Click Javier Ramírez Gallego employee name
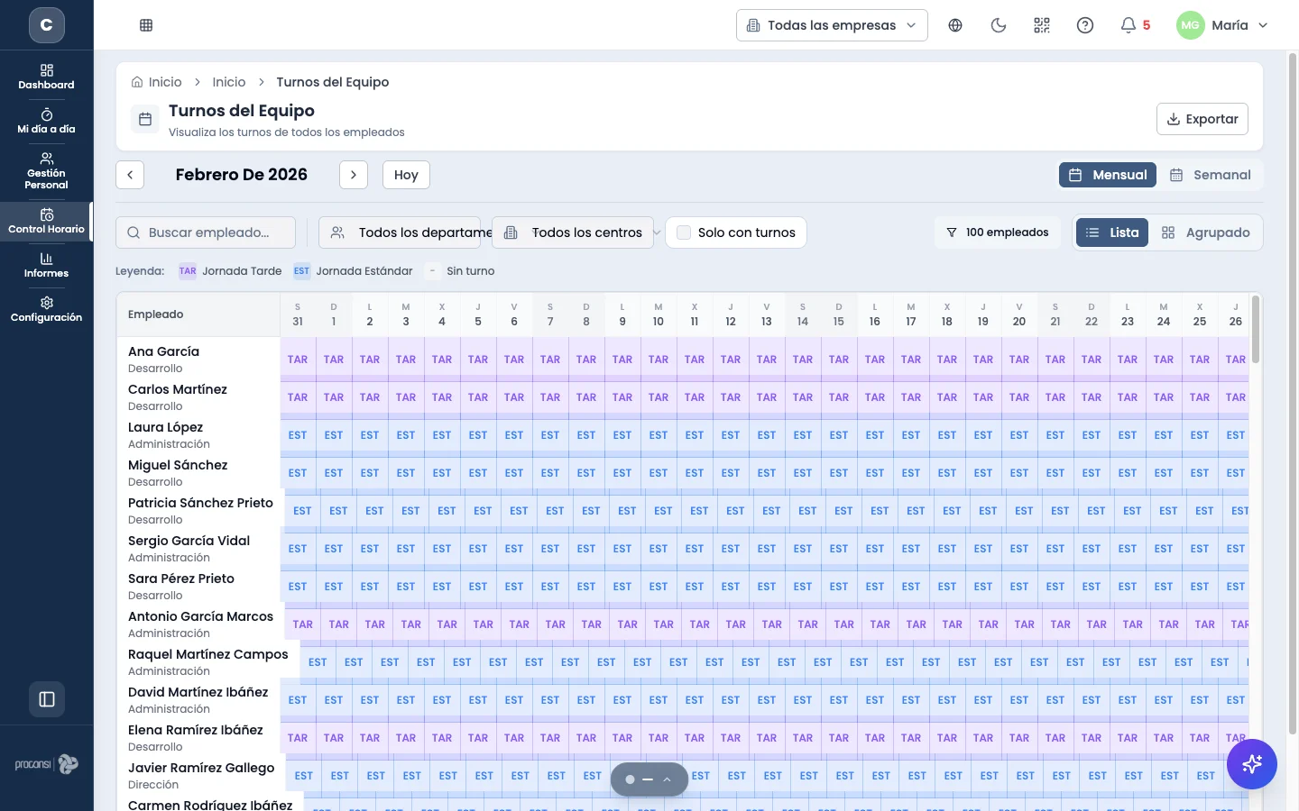1299x811 pixels. coord(201,768)
